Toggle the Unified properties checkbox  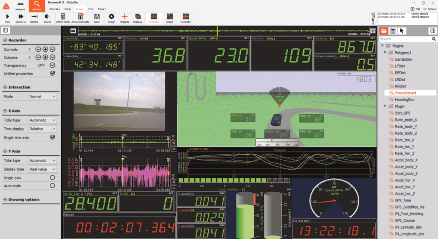point(53,74)
